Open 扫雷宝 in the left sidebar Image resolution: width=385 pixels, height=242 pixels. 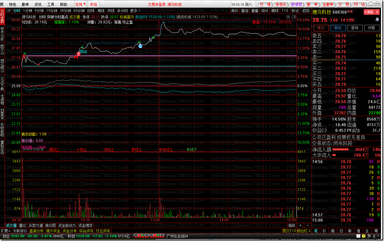[2, 114]
